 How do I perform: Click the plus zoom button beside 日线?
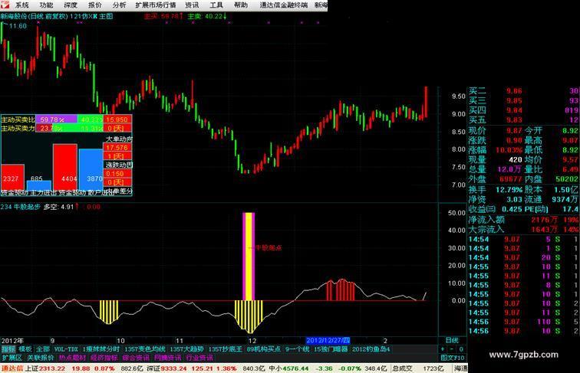click(443, 349)
